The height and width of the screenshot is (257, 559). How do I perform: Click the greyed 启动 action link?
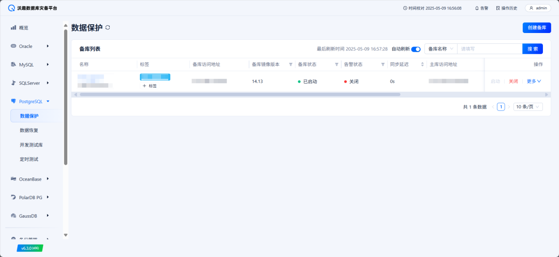[495, 81]
